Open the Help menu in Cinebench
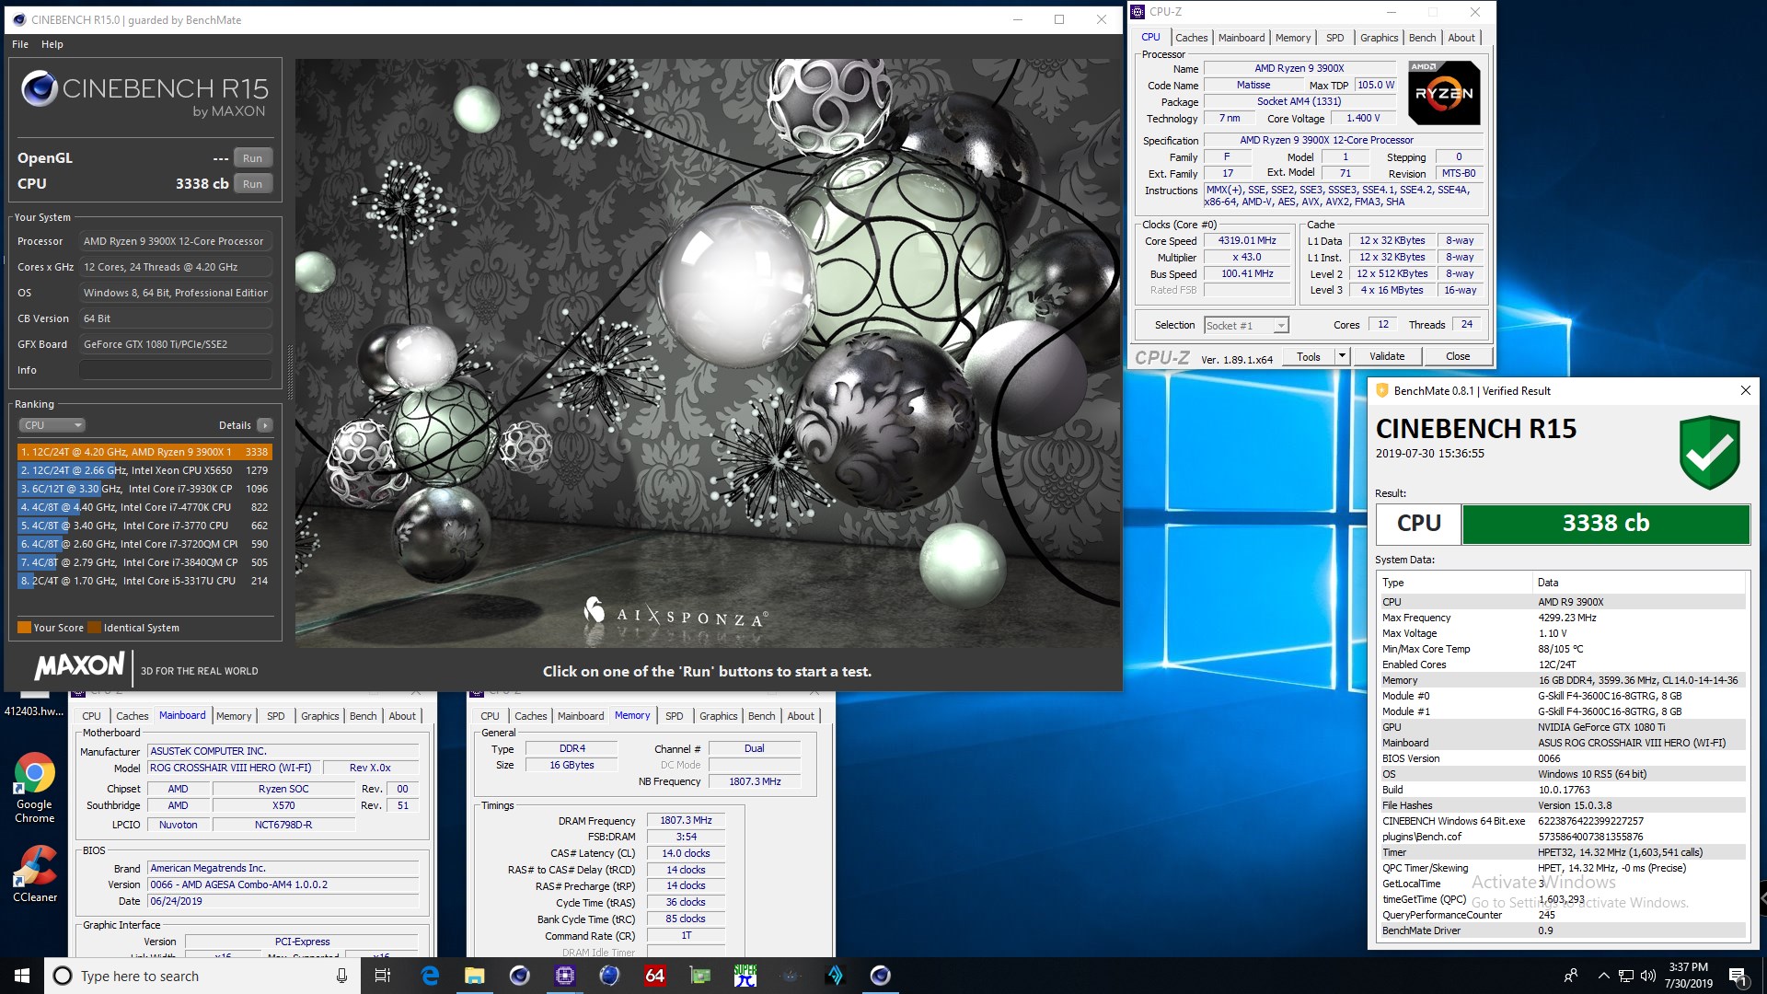 [x=52, y=44]
